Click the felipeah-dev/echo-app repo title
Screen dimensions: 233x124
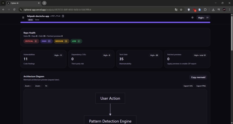[38, 16]
